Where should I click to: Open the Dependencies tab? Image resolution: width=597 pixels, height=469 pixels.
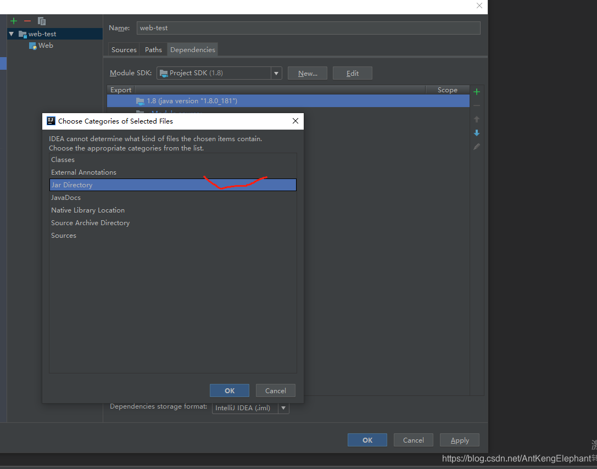pyautogui.click(x=193, y=49)
